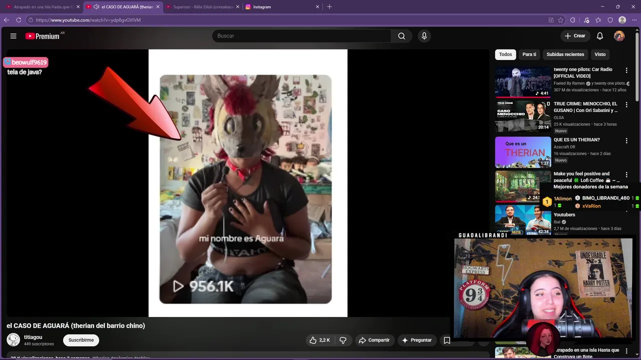The image size is (641, 360).
Task: Open new browser tab plus button
Action: pyautogui.click(x=330, y=7)
